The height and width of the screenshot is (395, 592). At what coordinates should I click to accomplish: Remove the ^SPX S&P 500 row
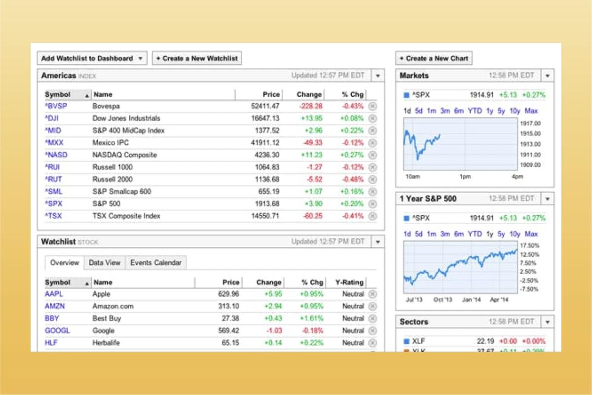click(372, 203)
